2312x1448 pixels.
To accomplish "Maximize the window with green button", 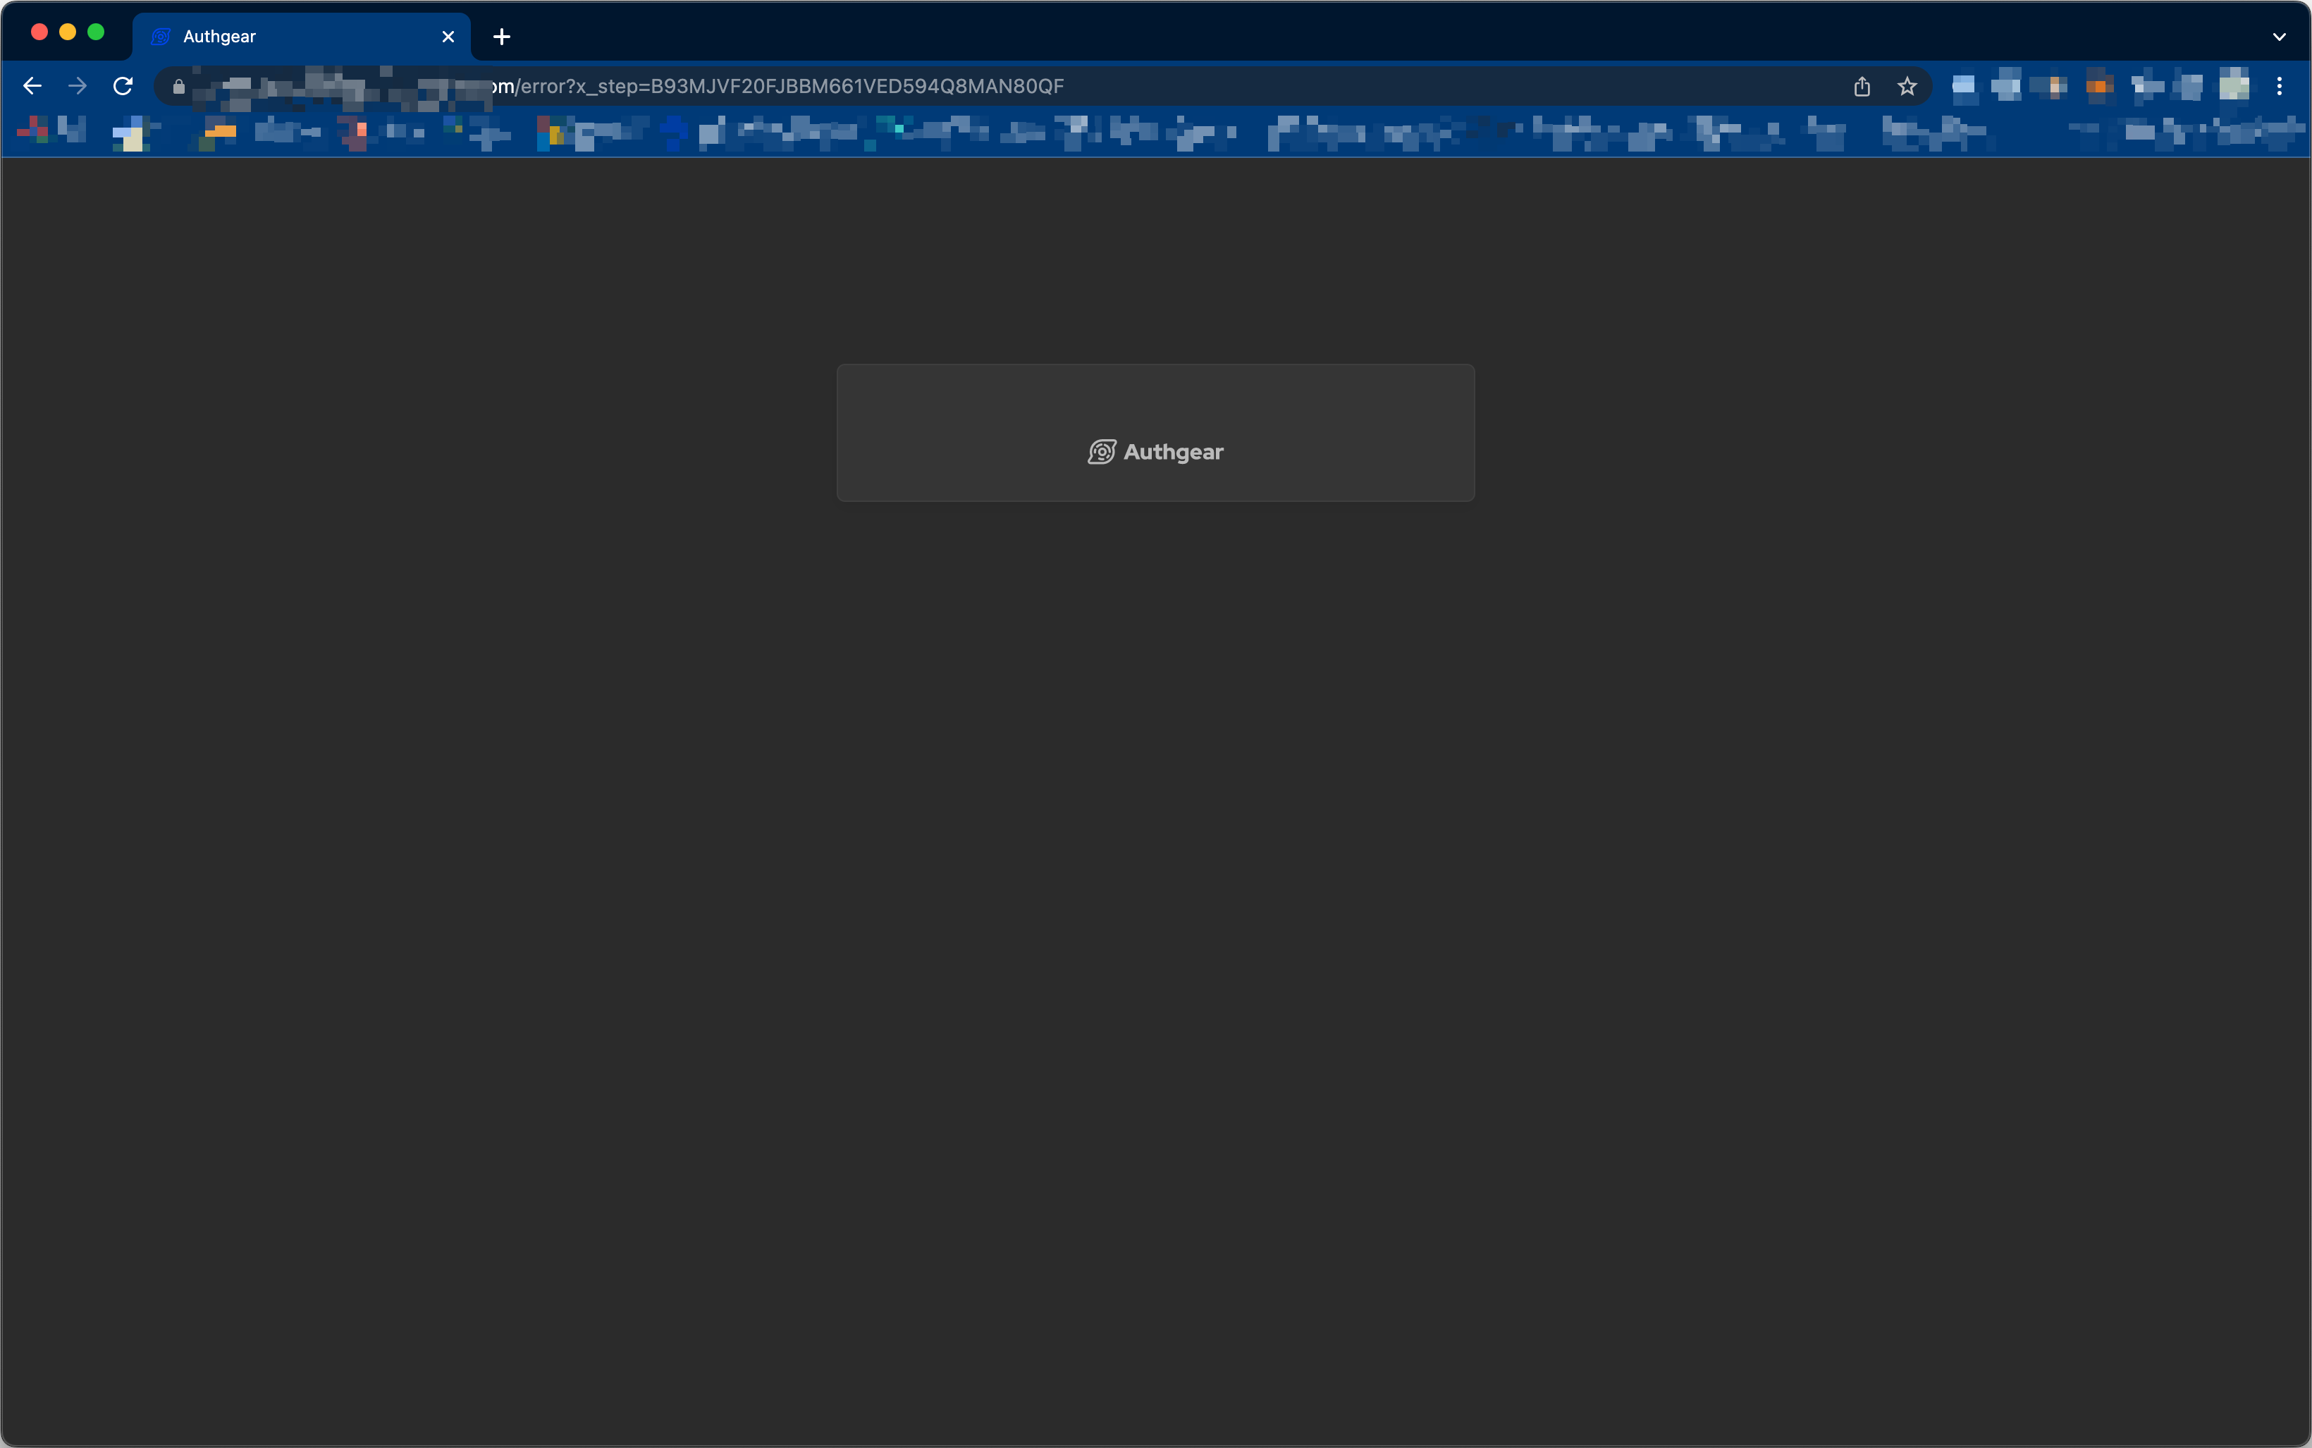I will pyautogui.click(x=96, y=32).
